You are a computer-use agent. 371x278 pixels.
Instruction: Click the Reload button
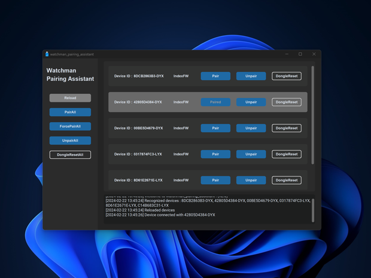coord(70,98)
